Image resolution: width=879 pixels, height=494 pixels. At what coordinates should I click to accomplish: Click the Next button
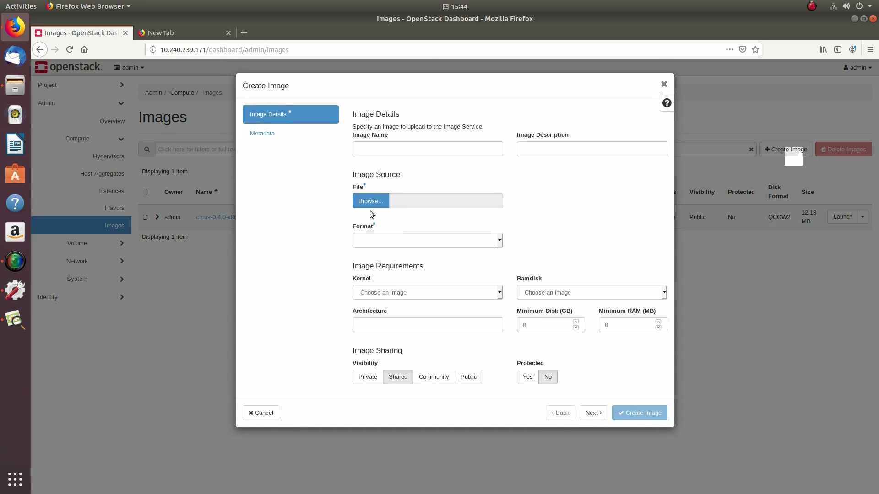593,413
